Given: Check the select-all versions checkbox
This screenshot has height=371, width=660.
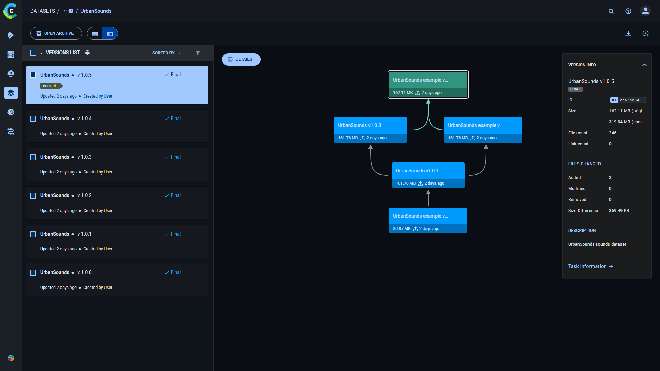Looking at the screenshot, I should click(x=33, y=53).
